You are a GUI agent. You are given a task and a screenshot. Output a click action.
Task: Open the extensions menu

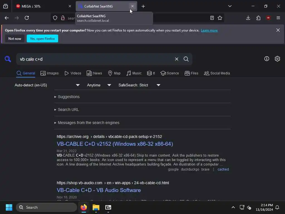pos(258,18)
